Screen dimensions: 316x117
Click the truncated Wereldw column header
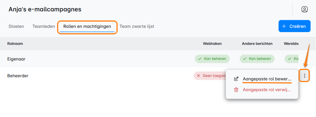pos(291,44)
